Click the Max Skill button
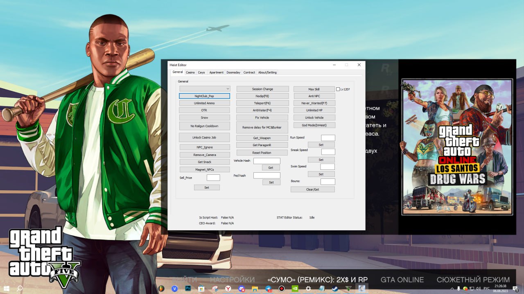 coord(314,89)
